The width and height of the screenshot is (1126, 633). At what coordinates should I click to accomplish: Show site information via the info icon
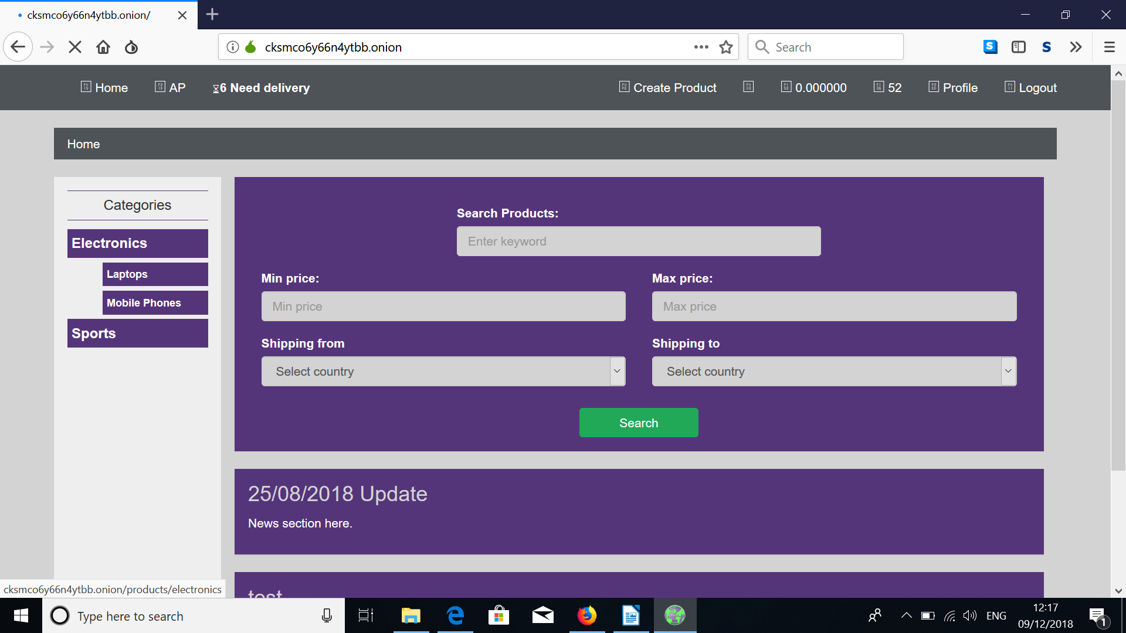(x=233, y=47)
